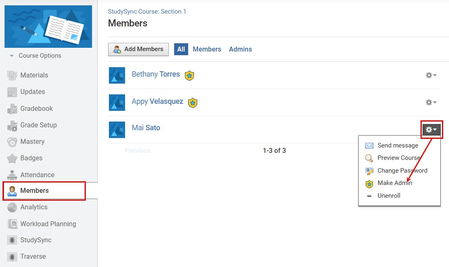Expand the Course Options menu
The height and width of the screenshot is (267, 449).
[x=12, y=56]
